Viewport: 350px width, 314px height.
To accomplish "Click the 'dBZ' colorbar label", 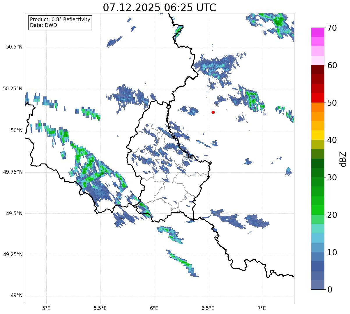I will coord(343,159).
